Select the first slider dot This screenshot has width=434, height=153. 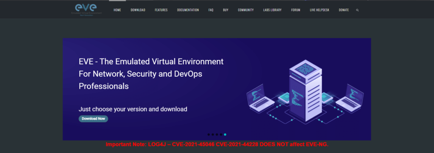point(209,134)
